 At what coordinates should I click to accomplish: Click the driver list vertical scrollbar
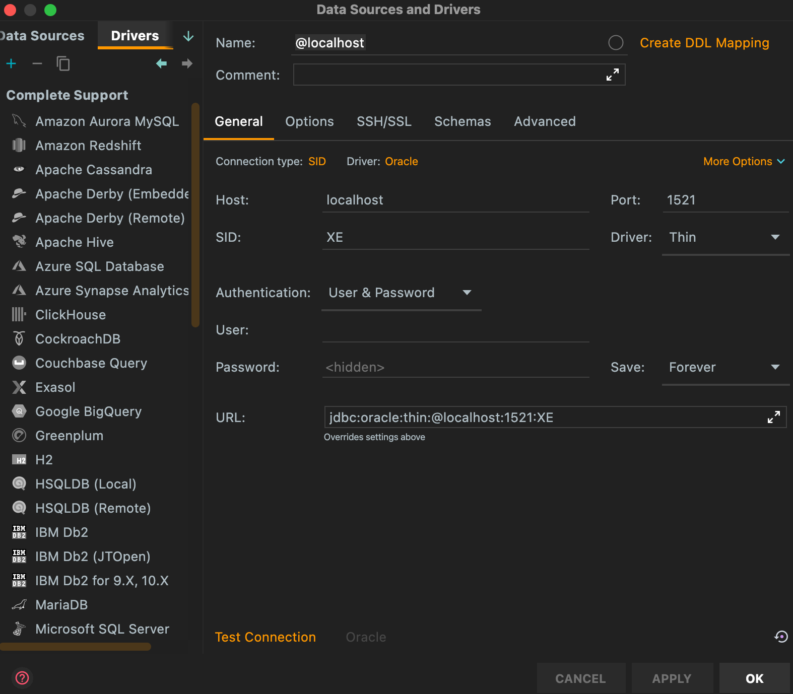click(x=195, y=215)
